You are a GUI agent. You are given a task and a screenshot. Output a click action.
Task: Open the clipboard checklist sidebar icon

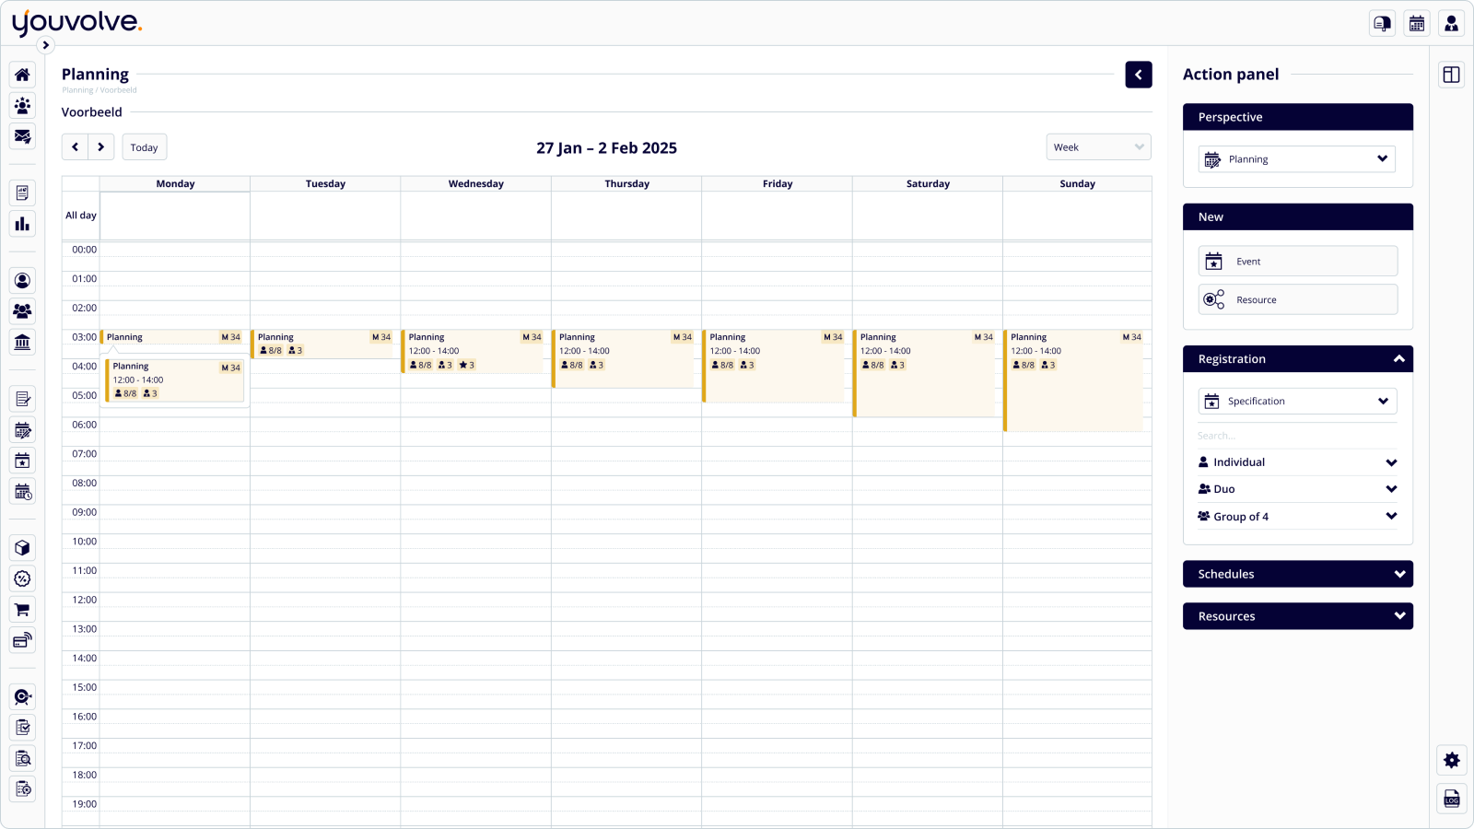(22, 728)
